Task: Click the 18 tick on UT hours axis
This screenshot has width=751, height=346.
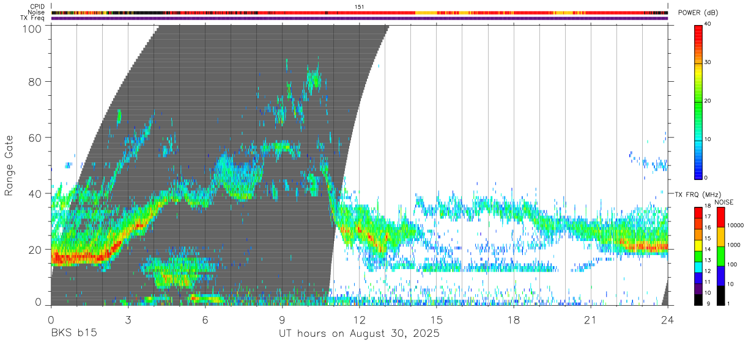Action: click(514, 320)
